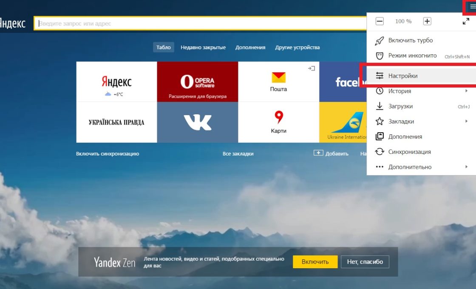Screen dimensions: 476x289
Task: Click the Включить Zen button
Action: pos(315,262)
